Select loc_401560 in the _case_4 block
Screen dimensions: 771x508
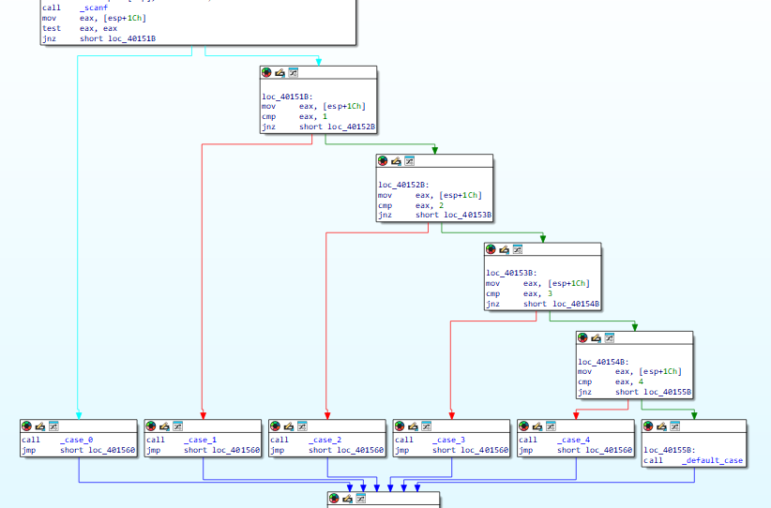click(x=608, y=450)
